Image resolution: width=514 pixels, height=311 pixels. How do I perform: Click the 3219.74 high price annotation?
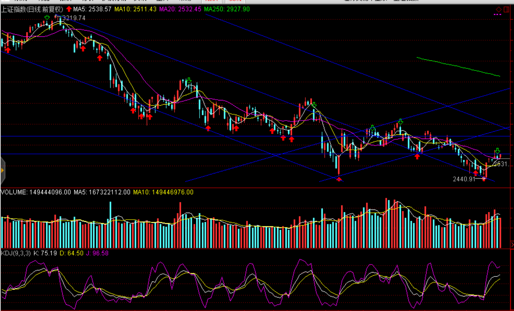(x=74, y=18)
